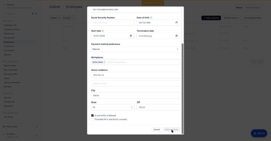This screenshot has width=271, height=141.
Task: Open the Termination date calendar picker icon
Action: tap(177, 36)
